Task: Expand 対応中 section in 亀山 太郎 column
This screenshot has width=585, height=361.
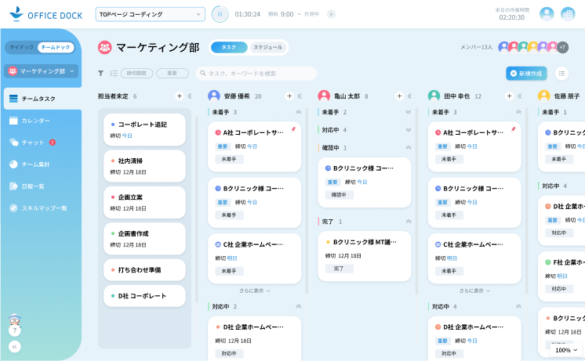Action: pos(409,130)
